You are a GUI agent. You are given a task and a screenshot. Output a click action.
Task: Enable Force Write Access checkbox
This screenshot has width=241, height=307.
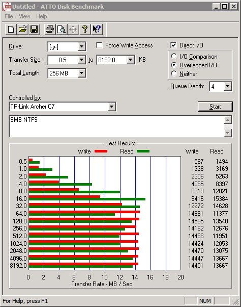click(99, 45)
